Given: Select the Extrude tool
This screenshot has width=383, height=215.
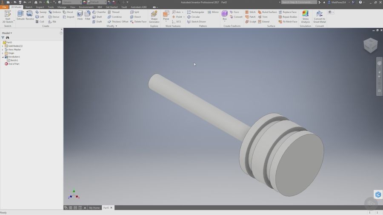Looking at the screenshot, I should [20, 15].
